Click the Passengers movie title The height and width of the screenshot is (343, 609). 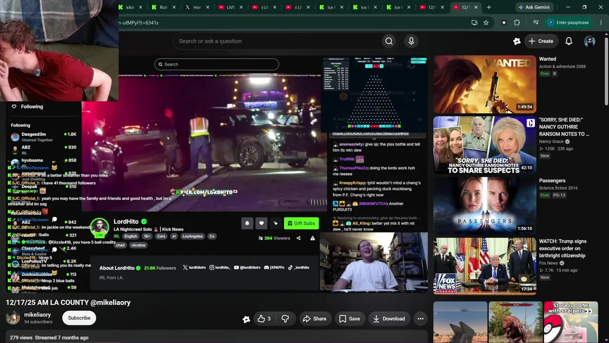(x=552, y=181)
